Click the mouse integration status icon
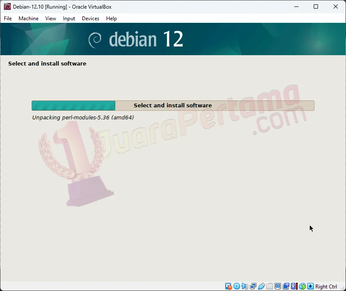Viewport: 346px width, 291px height. coord(302,286)
